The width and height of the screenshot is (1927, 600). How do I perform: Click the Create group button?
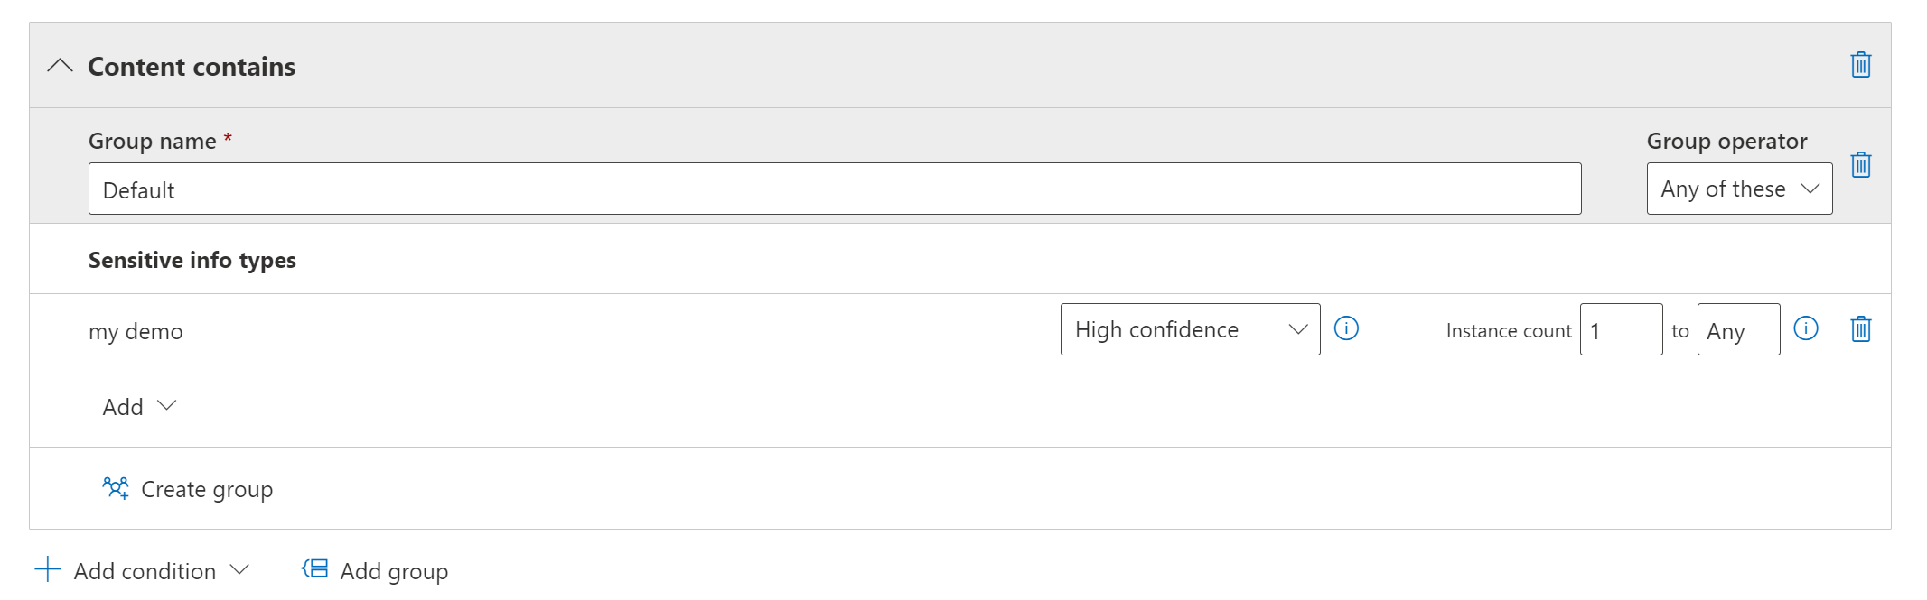coord(207,489)
